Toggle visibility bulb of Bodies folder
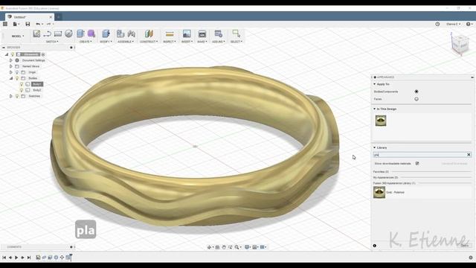Image resolution: width=476 pixels, height=268 pixels. coord(17,78)
